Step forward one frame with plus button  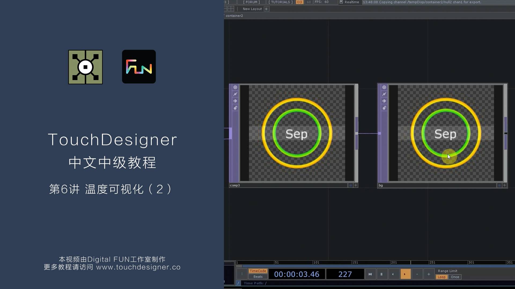point(429,274)
